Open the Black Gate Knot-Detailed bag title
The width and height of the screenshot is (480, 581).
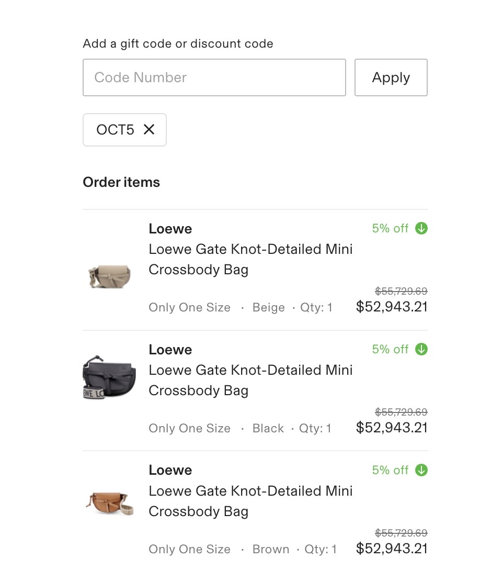(250, 380)
